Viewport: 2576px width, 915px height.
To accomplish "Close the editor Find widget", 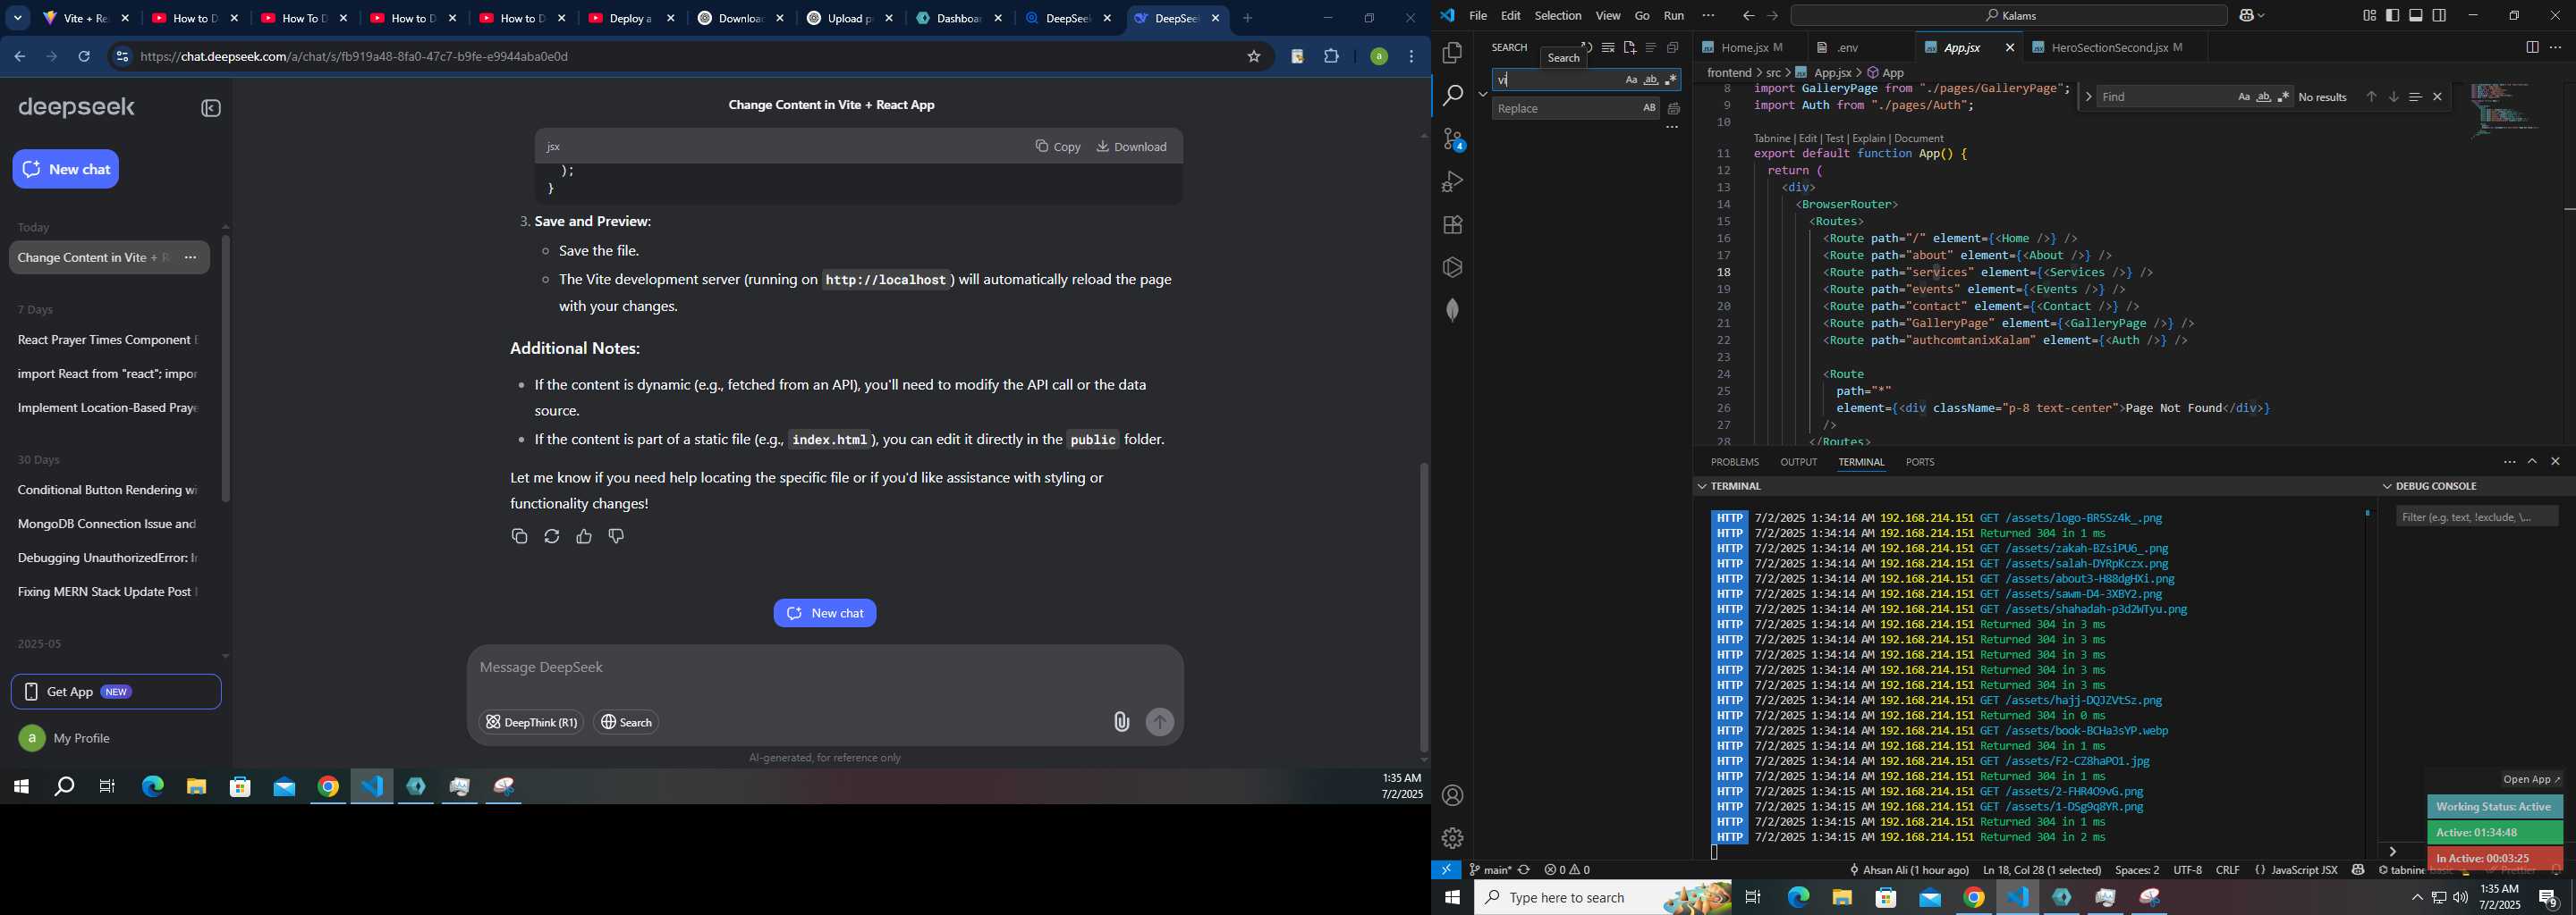I will coord(2437,97).
